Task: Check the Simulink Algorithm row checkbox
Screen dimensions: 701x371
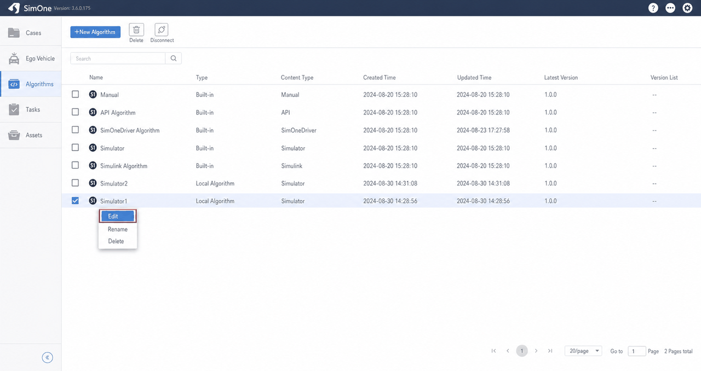Action: coord(76,165)
